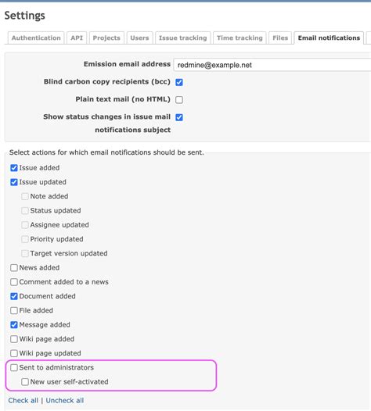
Task: Uncheck the Issue updated notification
Action: pos(14,182)
